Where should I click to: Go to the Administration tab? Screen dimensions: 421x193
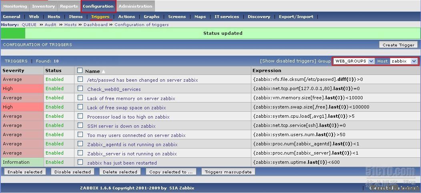click(135, 6)
